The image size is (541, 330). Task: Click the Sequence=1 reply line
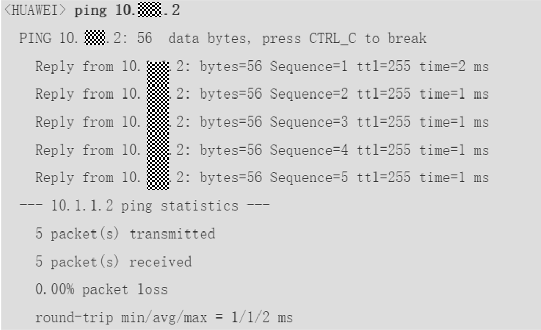pyautogui.click(x=262, y=66)
